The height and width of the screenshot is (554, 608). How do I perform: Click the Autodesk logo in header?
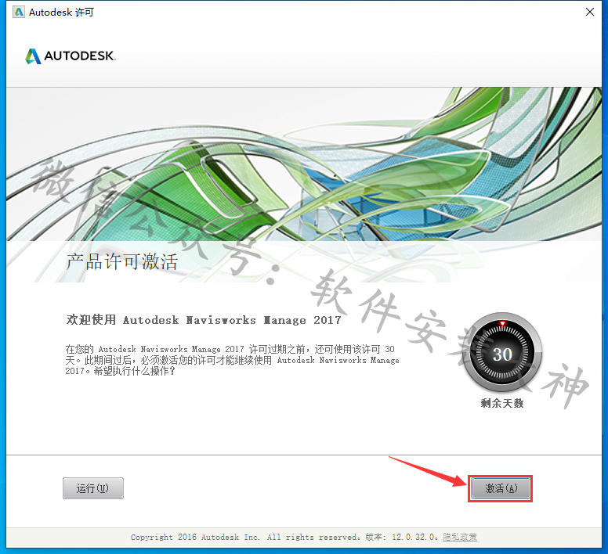pyautogui.click(x=71, y=56)
